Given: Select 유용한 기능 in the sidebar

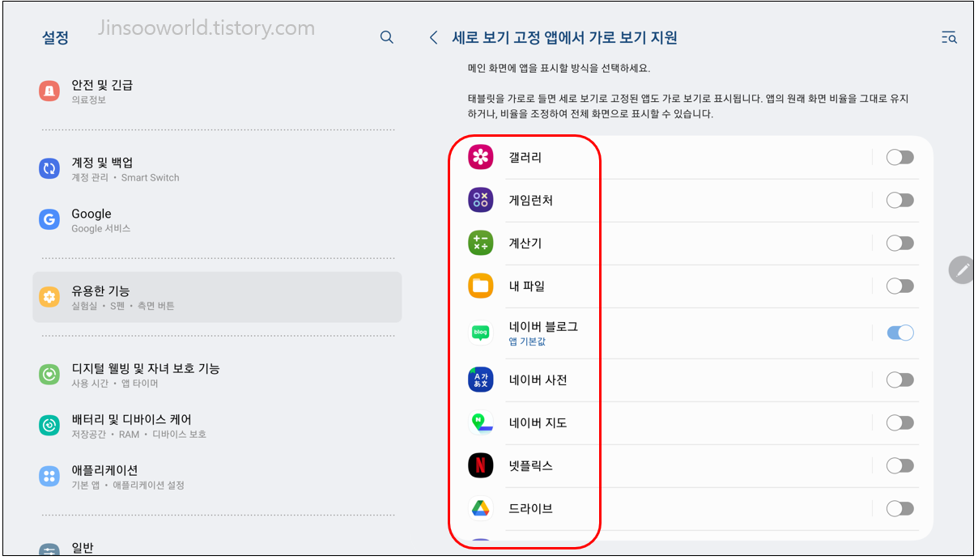Looking at the screenshot, I should coord(217,297).
